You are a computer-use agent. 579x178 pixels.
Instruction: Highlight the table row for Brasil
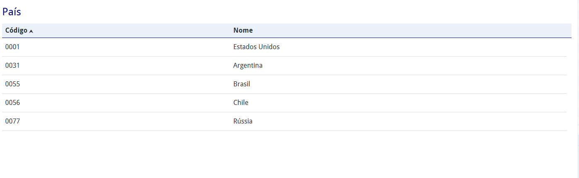pos(124,84)
